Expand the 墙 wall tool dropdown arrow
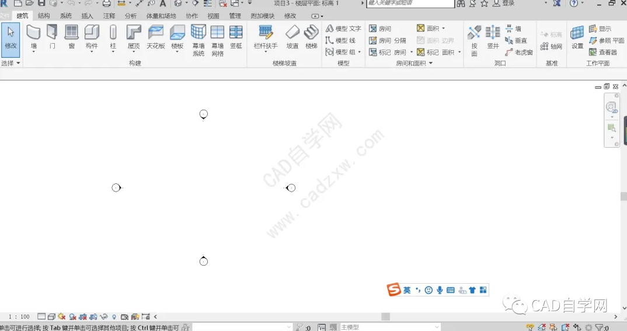The width and height of the screenshot is (627, 331). (34, 52)
